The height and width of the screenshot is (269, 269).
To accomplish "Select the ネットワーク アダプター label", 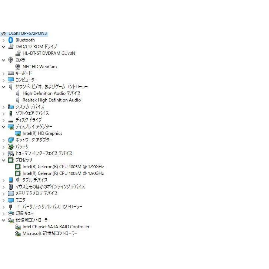I will pyautogui.click(x=34, y=140).
